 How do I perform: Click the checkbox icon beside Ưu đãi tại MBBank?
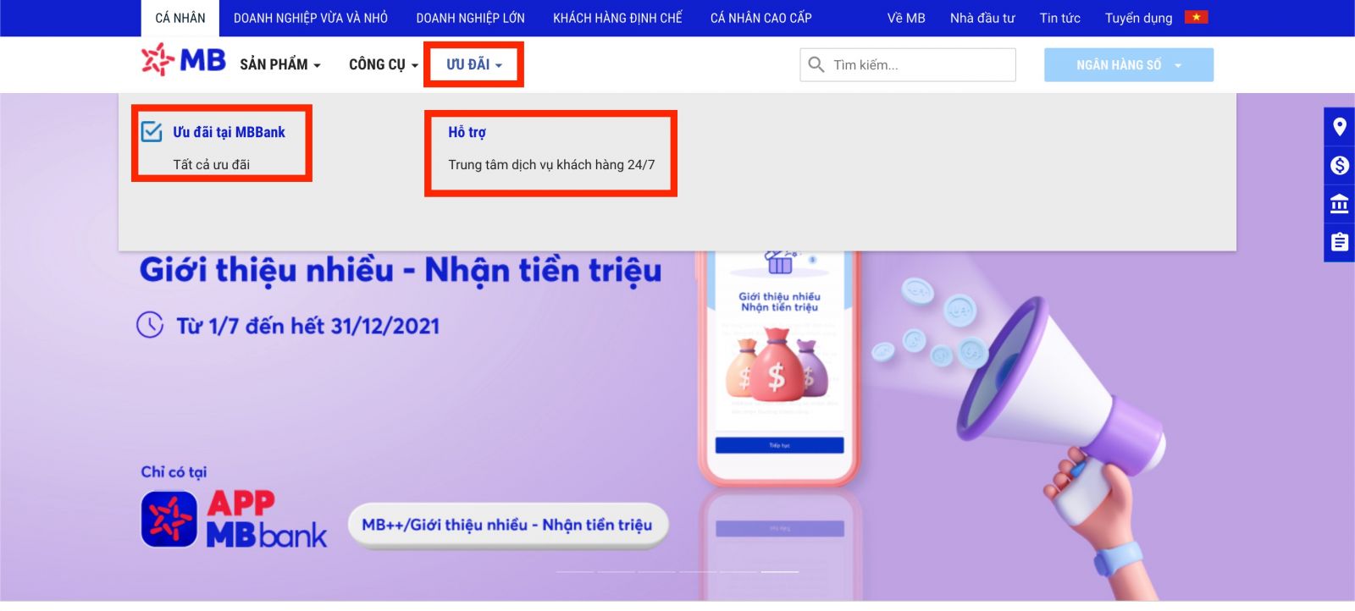click(x=152, y=132)
